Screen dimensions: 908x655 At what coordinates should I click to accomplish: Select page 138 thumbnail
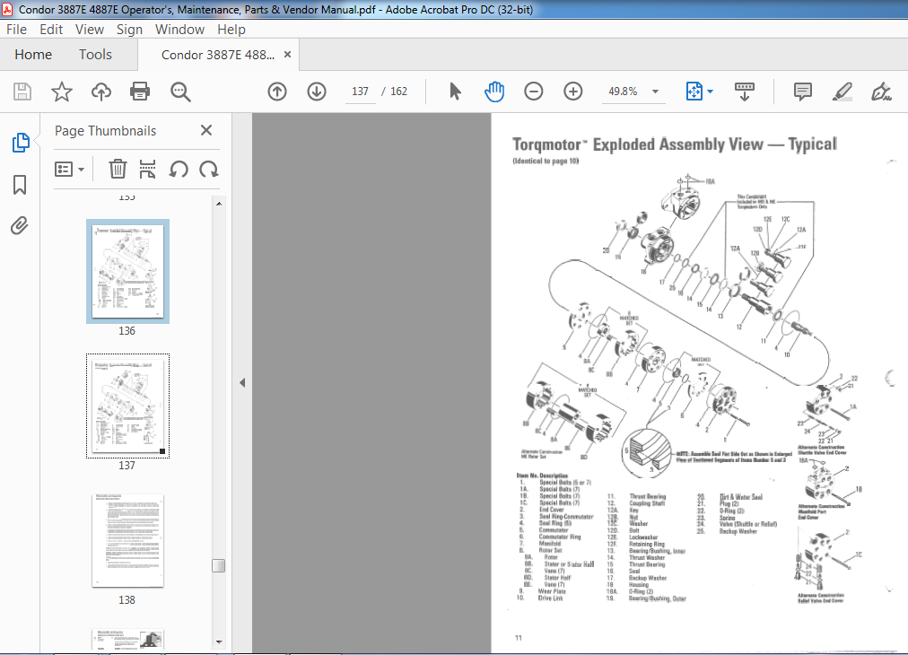click(x=128, y=541)
